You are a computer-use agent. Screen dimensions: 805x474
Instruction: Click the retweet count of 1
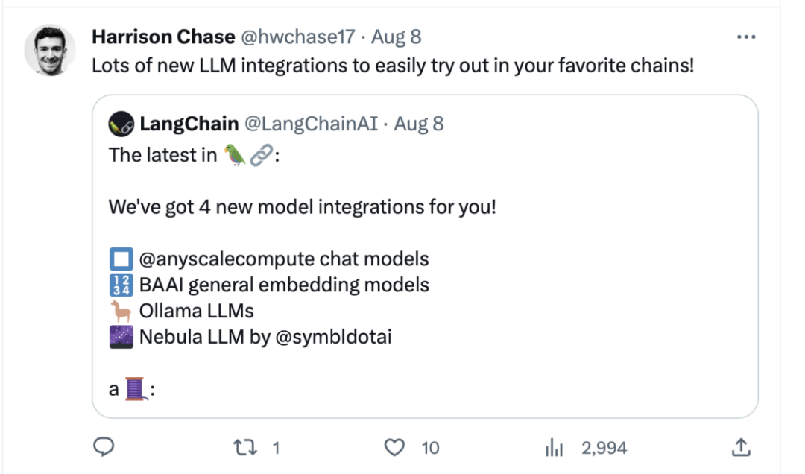[x=276, y=448]
